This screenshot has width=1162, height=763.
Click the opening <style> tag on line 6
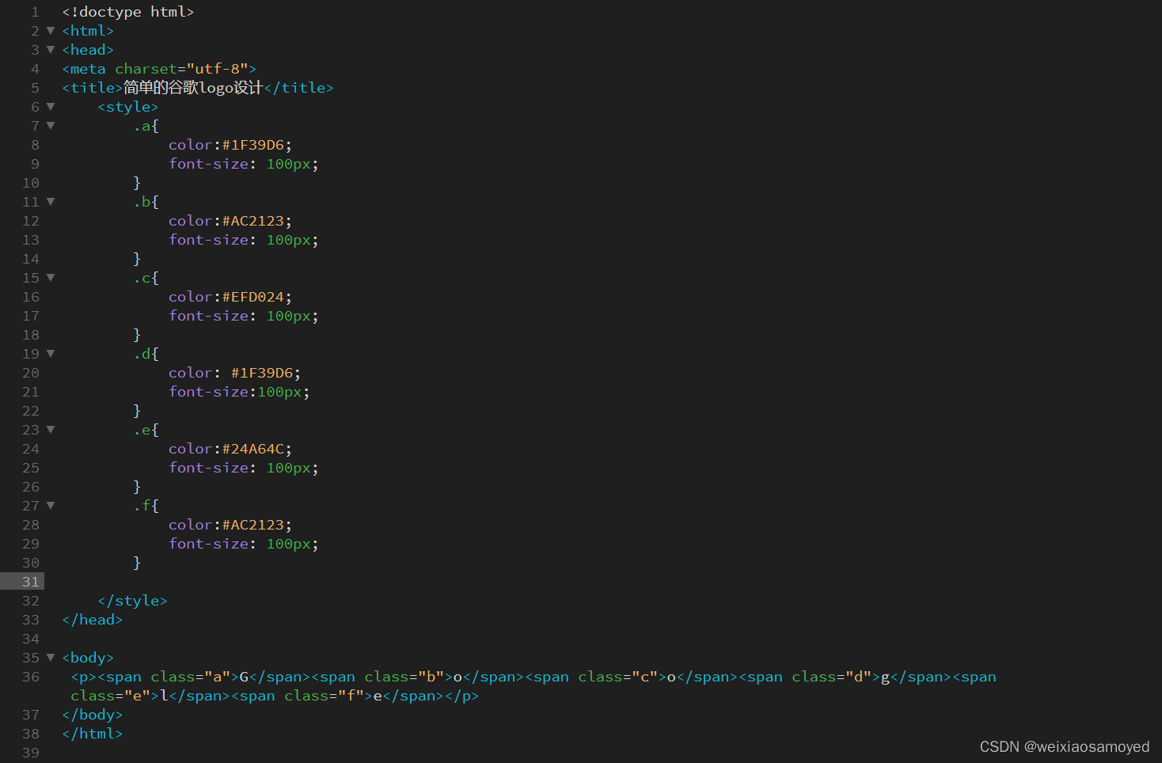click(128, 107)
